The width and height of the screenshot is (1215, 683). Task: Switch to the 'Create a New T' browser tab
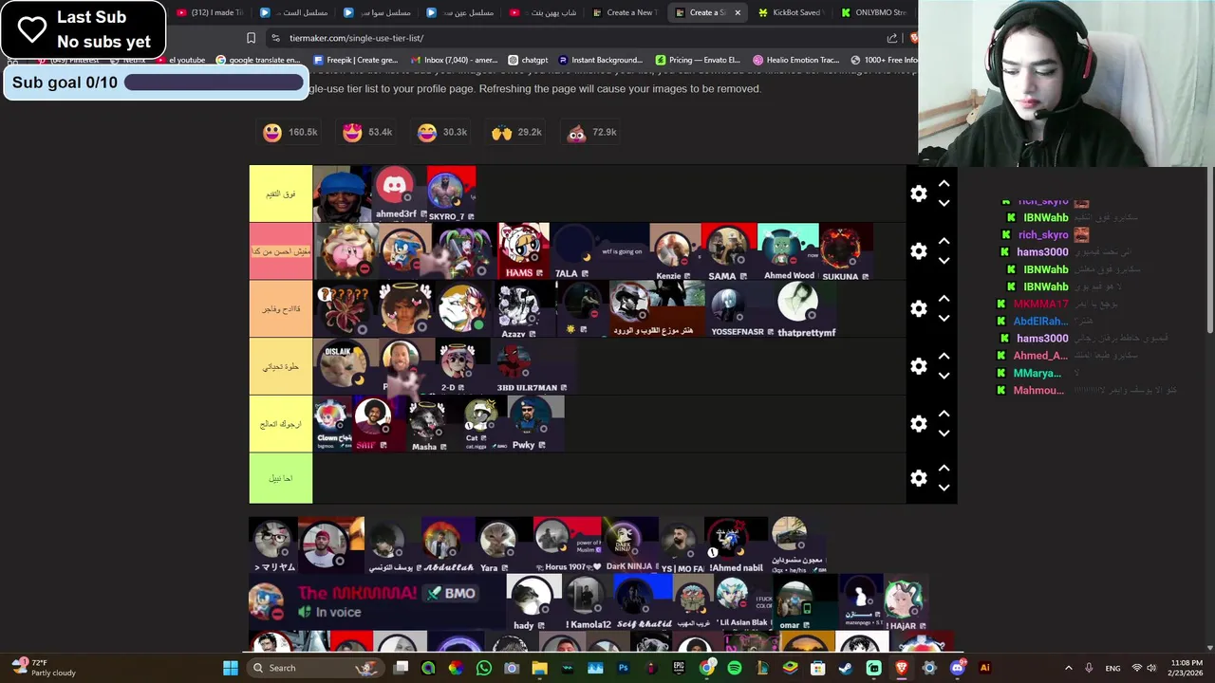point(625,12)
